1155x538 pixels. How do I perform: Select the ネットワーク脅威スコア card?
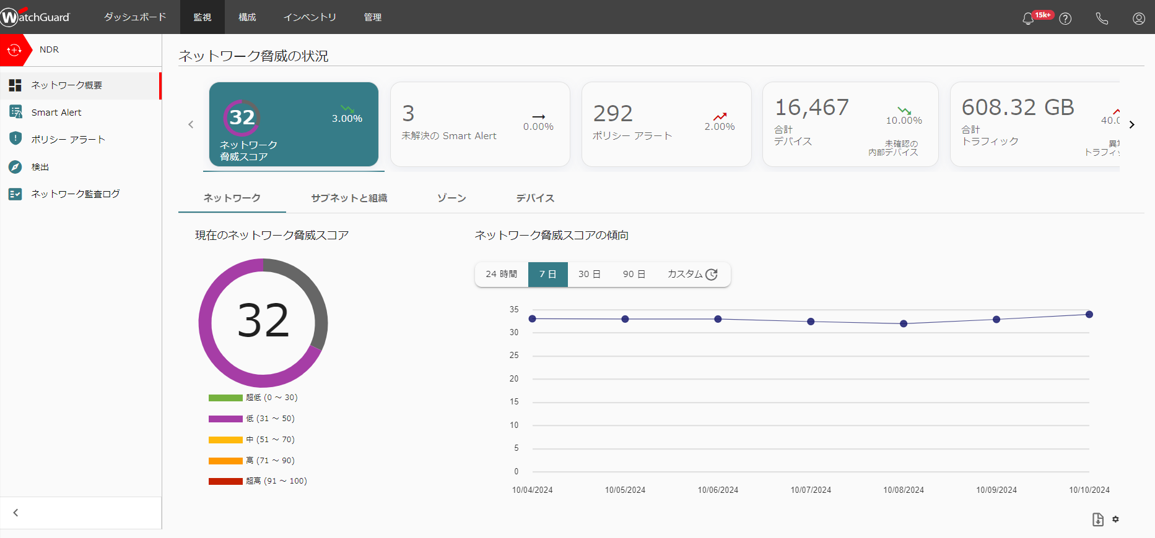(294, 124)
